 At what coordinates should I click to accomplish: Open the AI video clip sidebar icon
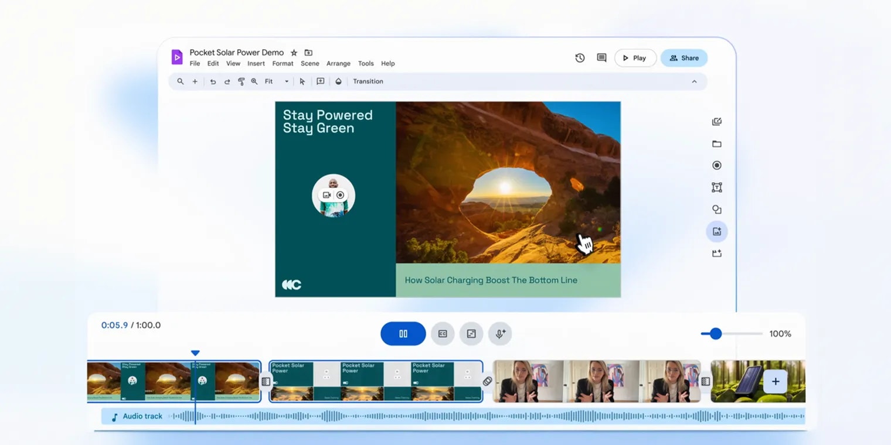click(x=716, y=254)
